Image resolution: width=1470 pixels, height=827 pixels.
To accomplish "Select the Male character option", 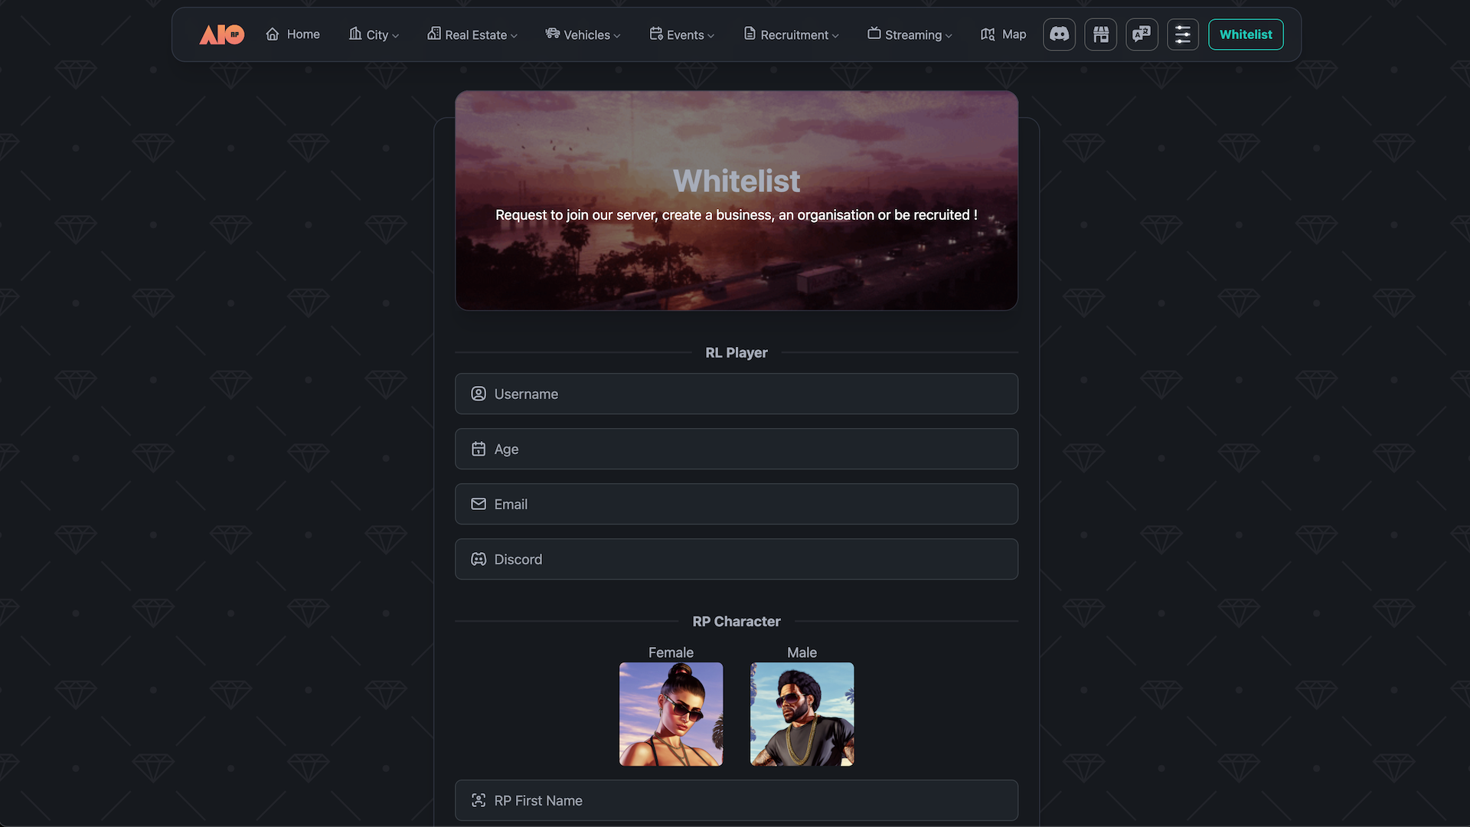I will click(802, 714).
